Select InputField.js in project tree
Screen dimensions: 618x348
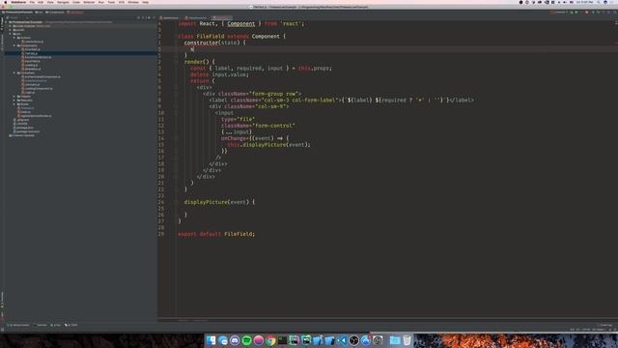[32, 61]
